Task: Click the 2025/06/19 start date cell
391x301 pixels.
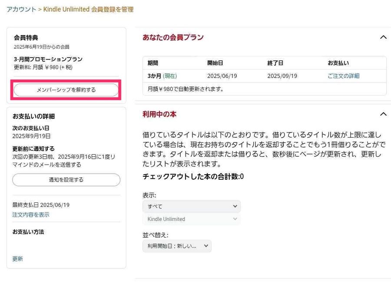Action: click(222, 76)
